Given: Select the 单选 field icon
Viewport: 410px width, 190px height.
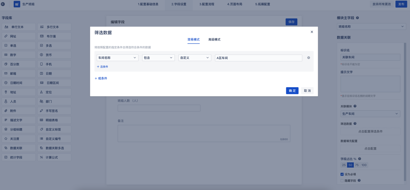Looking at the screenshot, I should point(6,46).
